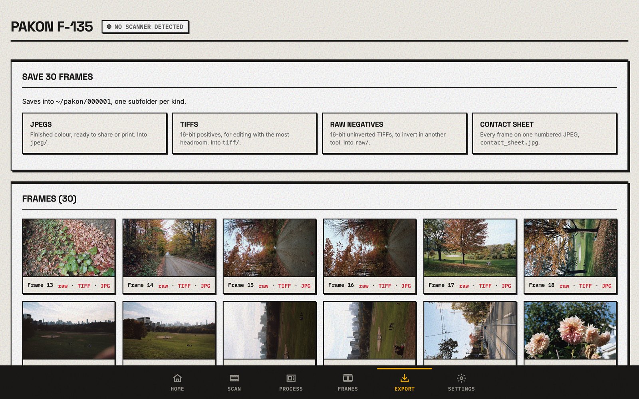
Task: Click JPG link under Frame 17
Action: pos(506,286)
